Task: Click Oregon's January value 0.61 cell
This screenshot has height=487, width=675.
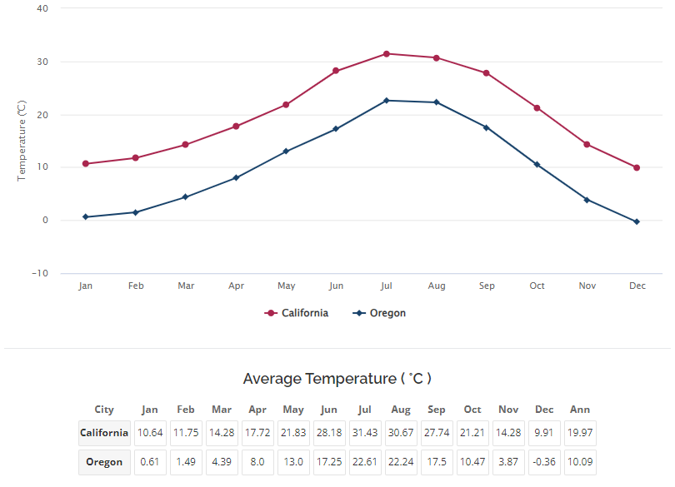Action: coord(150,462)
